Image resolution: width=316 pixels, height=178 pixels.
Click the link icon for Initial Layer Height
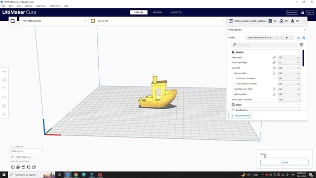(x=274, y=63)
